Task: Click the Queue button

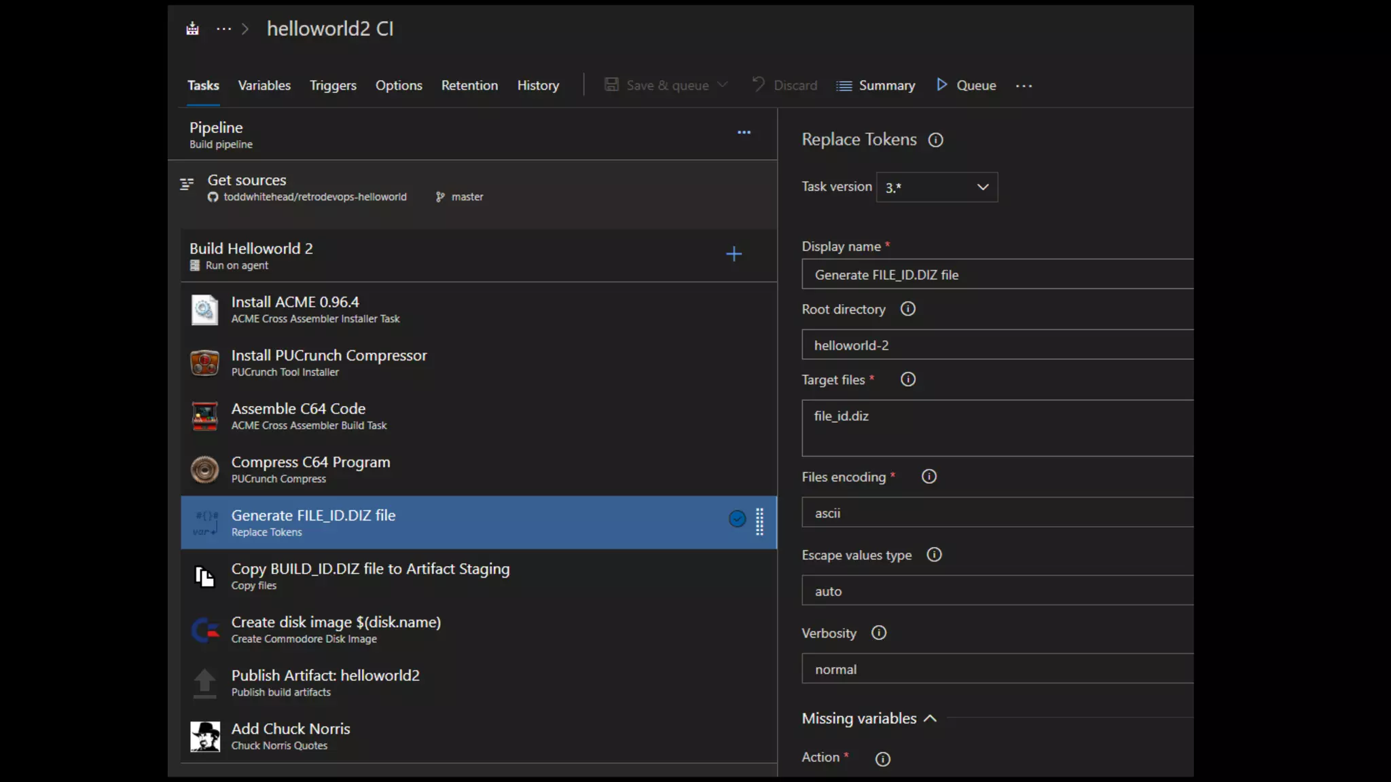Action: pyautogui.click(x=966, y=86)
